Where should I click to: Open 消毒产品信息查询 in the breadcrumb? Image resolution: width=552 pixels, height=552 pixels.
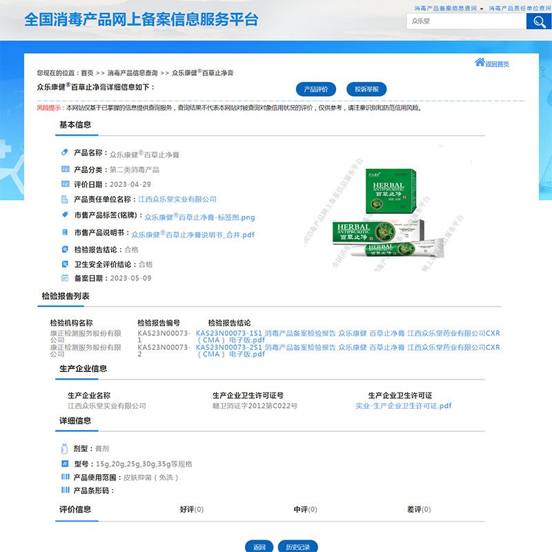point(132,73)
